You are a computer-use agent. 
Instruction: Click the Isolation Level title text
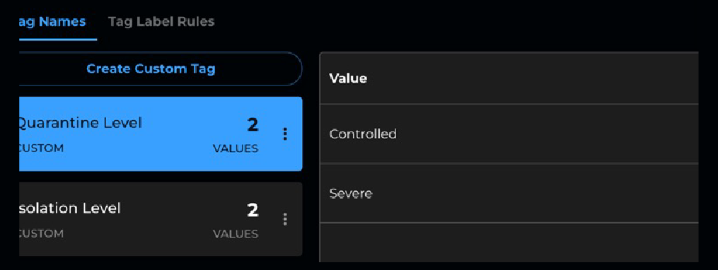pyautogui.click(x=70, y=209)
